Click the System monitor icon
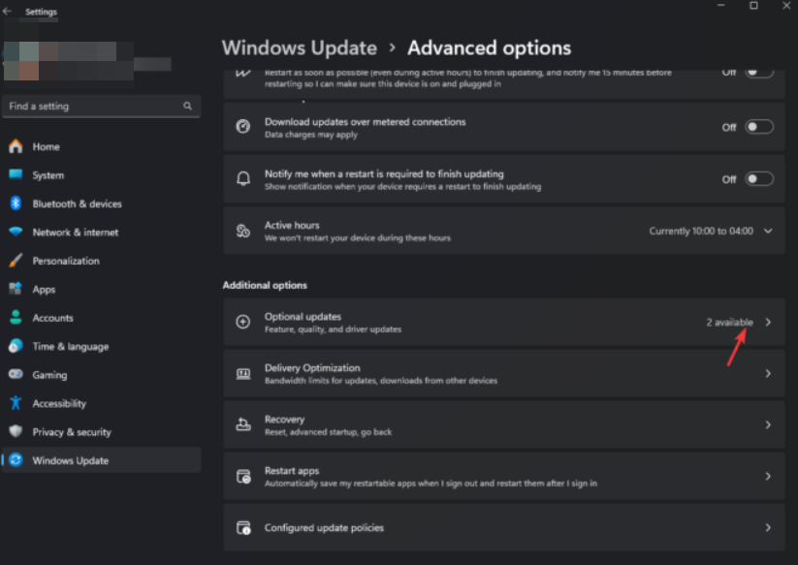The height and width of the screenshot is (565, 798). pos(16,175)
